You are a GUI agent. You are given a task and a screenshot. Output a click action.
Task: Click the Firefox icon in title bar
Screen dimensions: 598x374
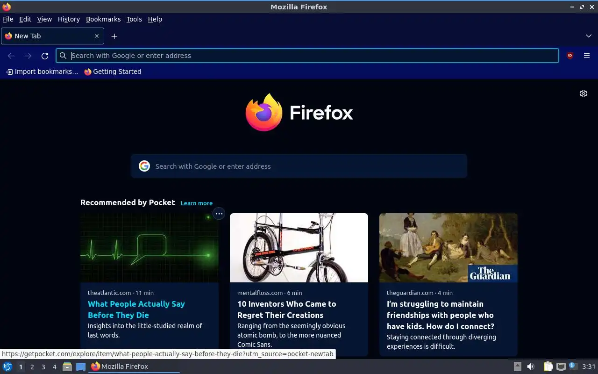(7, 7)
